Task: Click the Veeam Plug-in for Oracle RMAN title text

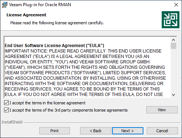Action: tap(40, 5)
